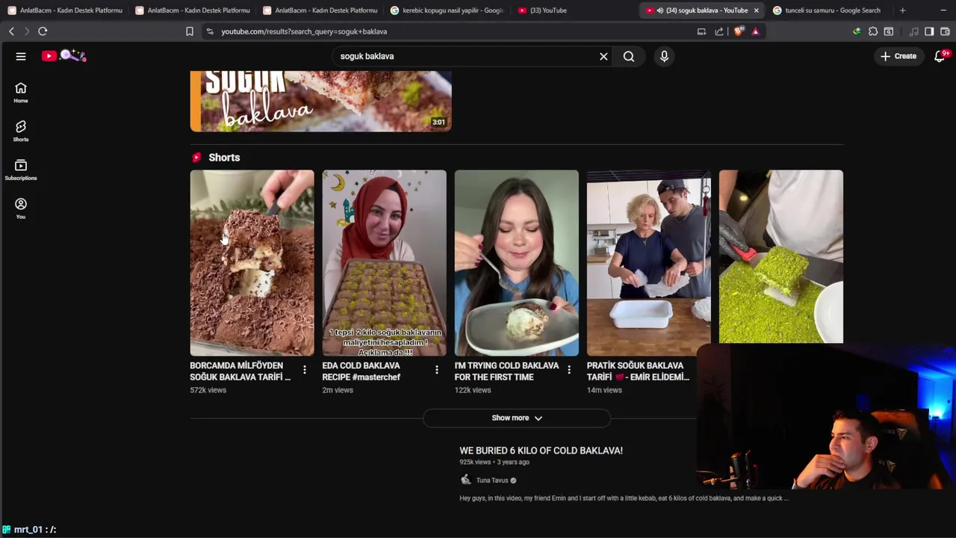Open Tuna Tavus channel avatar
956x538 pixels.
pyautogui.click(x=465, y=480)
